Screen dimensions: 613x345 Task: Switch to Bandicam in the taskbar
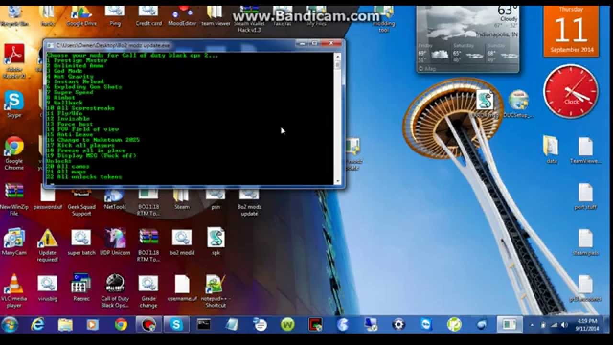pos(148,324)
